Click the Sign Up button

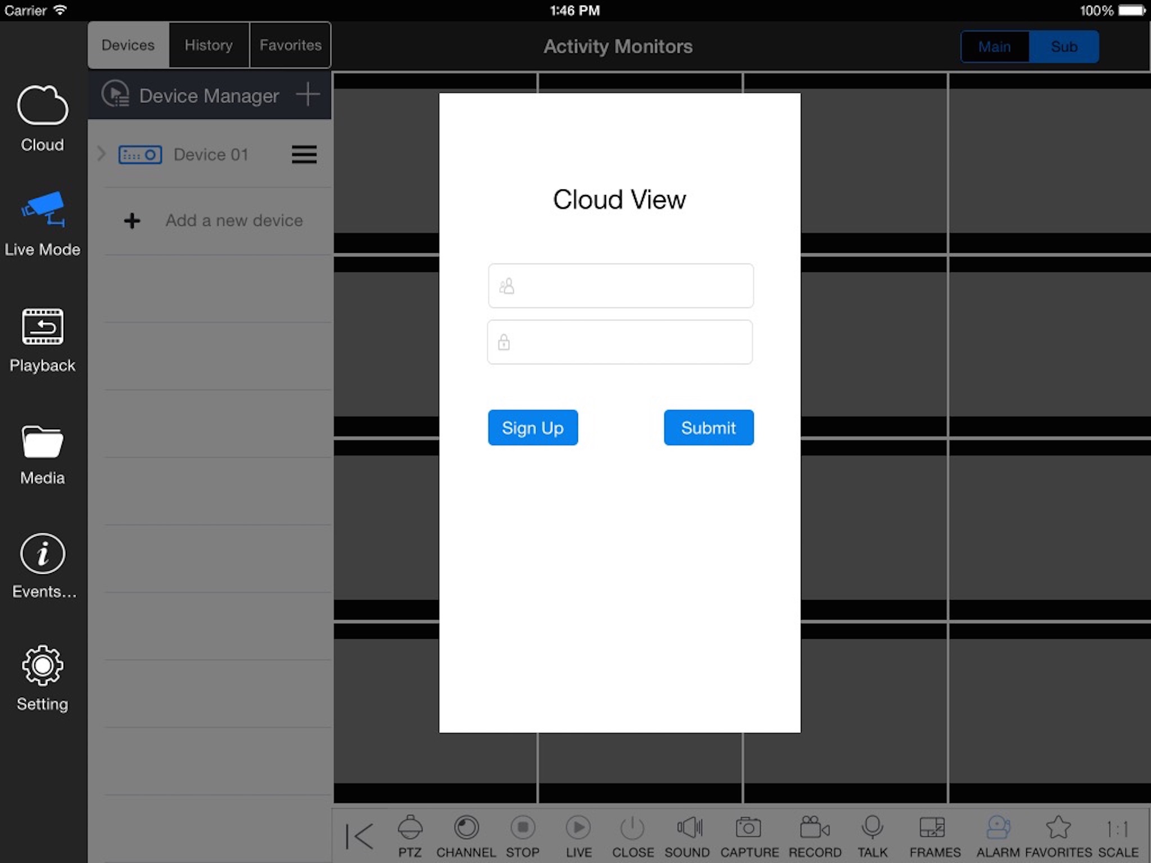[x=533, y=427]
